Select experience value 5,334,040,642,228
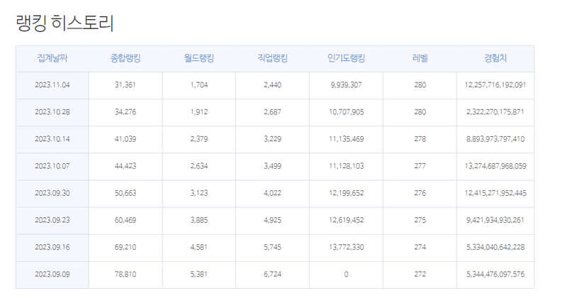This screenshot has width=567, height=298. click(495, 248)
